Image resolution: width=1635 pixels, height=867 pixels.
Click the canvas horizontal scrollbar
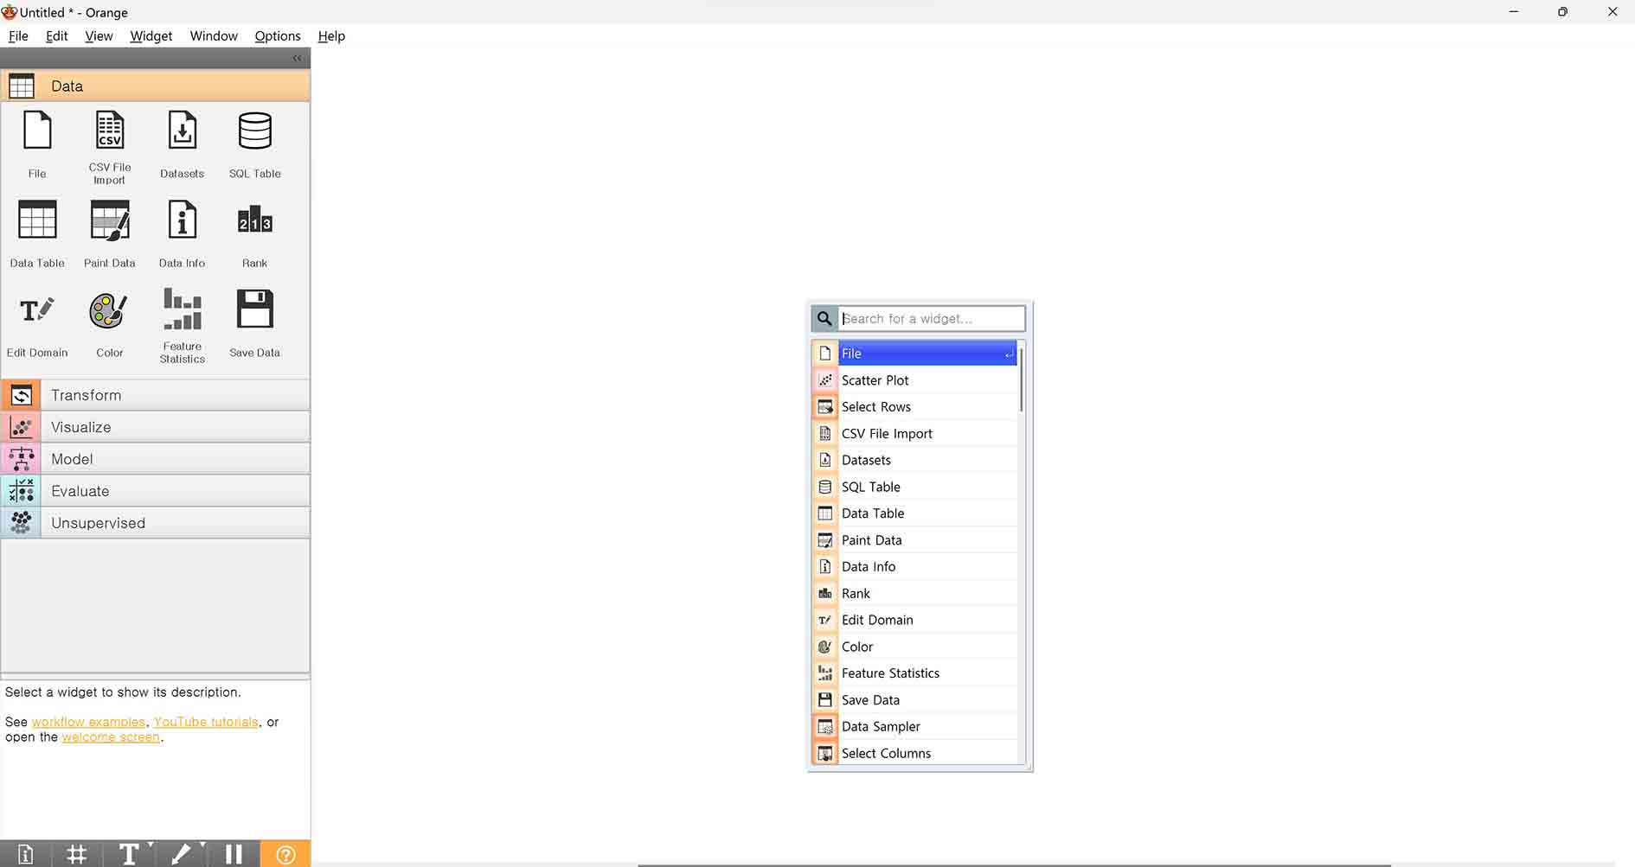[1014, 864]
